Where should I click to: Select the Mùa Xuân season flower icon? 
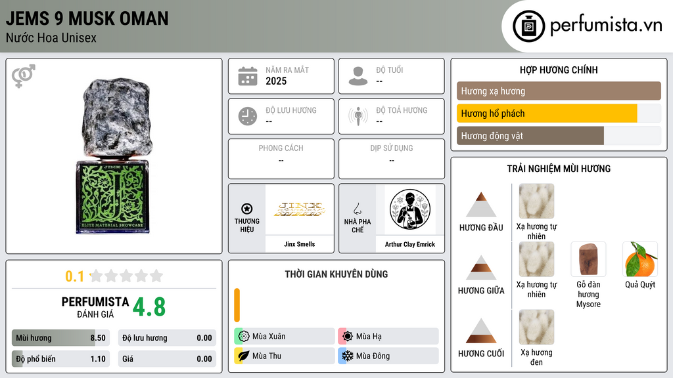pos(244,337)
